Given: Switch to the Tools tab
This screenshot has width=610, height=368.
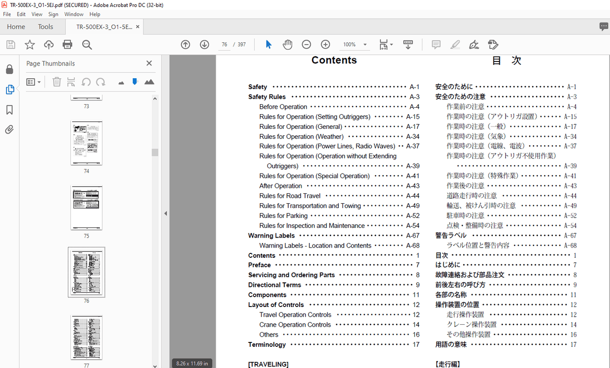Looking at the screenshot, I should coord(45,27).
